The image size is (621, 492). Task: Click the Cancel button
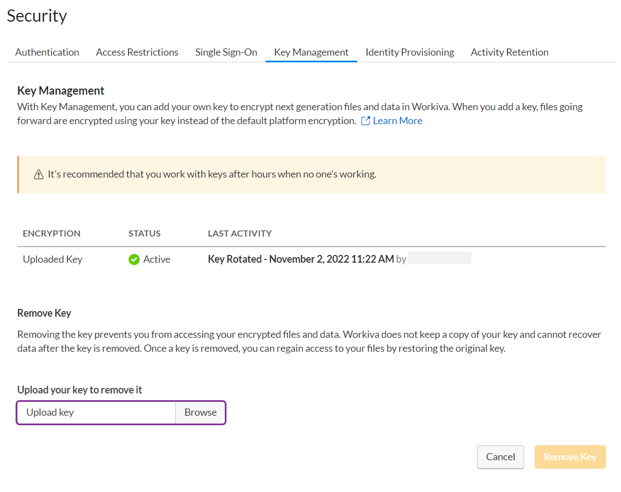pos(500,457)
